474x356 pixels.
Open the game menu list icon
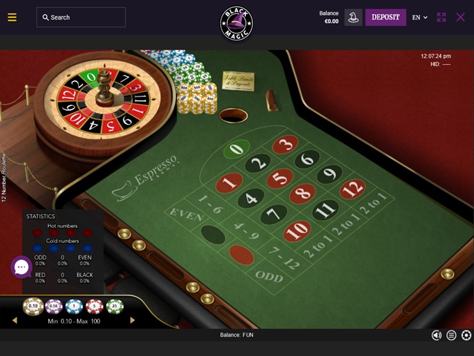point(451,335)
